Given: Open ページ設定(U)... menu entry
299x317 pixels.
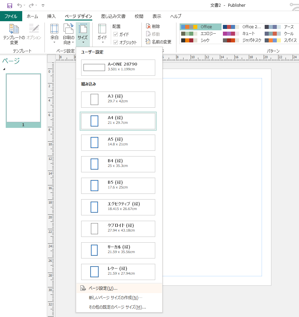Looking at the screenshot, I should 119,288.
